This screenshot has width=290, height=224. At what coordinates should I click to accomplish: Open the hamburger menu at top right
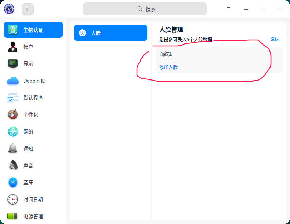tap(228, 9)
